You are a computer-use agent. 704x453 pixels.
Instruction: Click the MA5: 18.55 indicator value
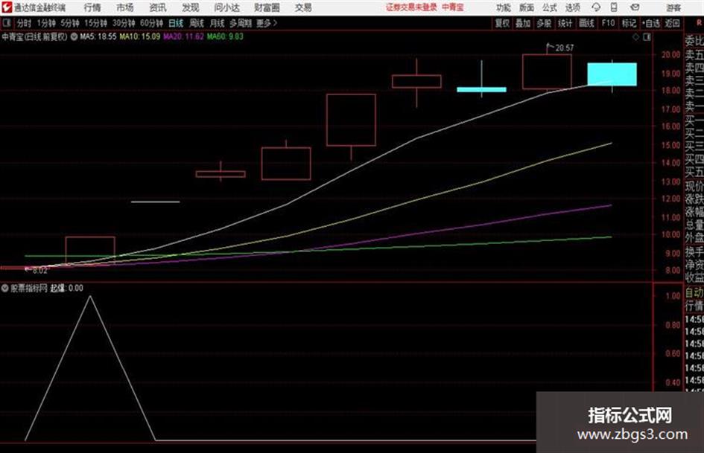coord(98,36)
